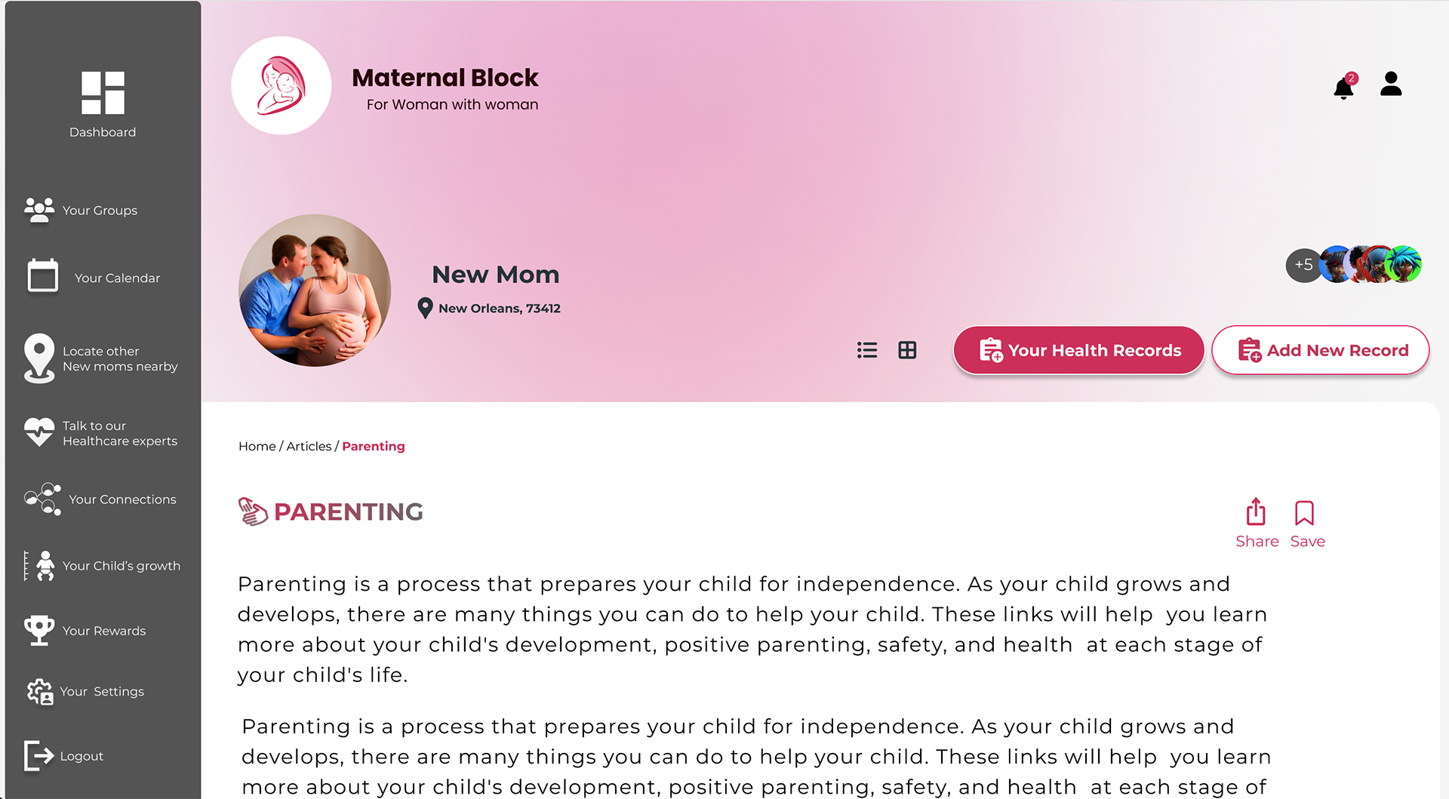Switch to list view icon
Viewport: 1449px width, 799px height.
click(x=867, y=350)
